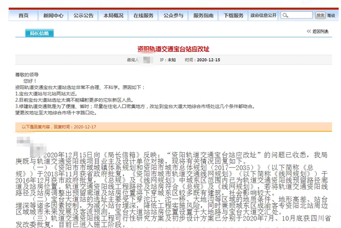Click the search magnifier icon
The image size is (341, 228).
point(285,16)
